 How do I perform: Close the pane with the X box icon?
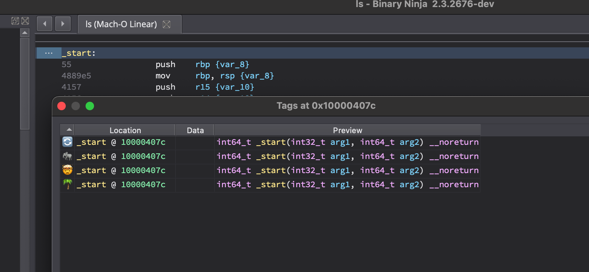pos(25,21)
